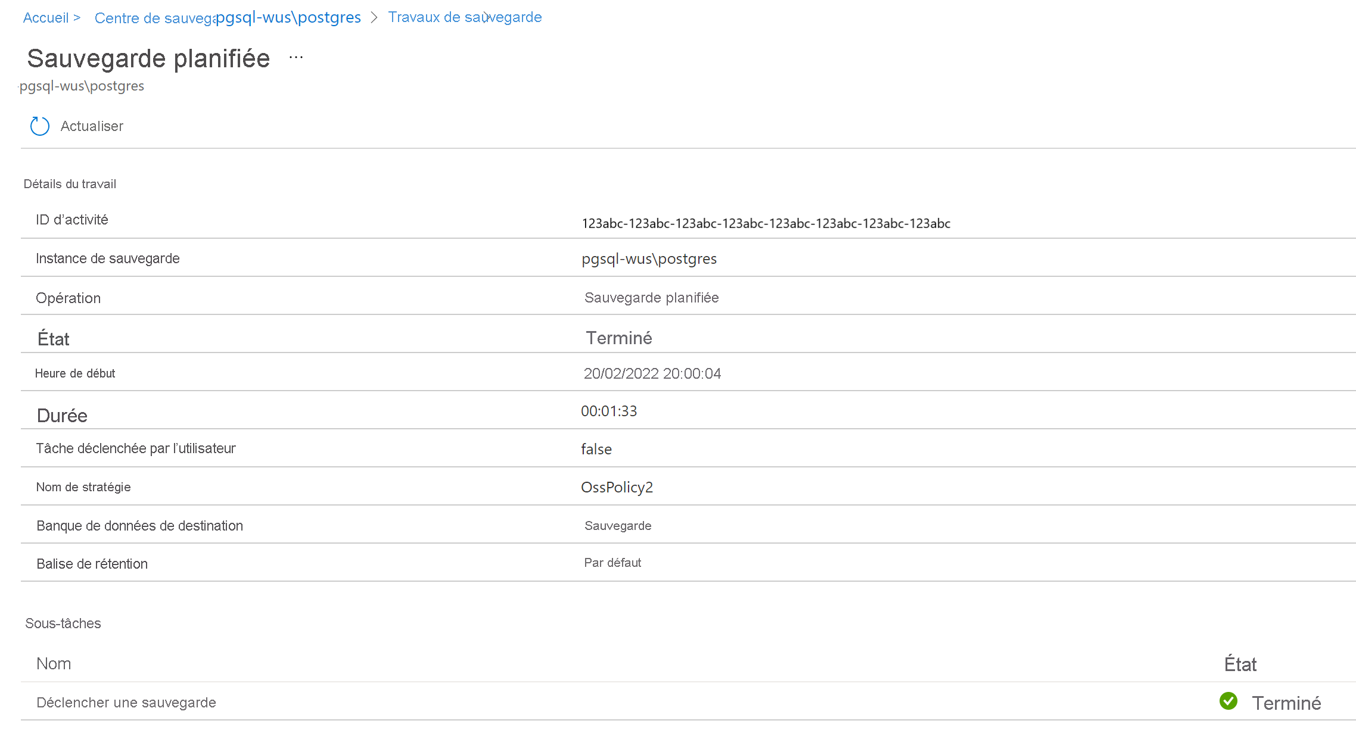Click the État column header in Sous-tâches
The height and width of the screenshot is (733, 1356).
[1240, 665]
